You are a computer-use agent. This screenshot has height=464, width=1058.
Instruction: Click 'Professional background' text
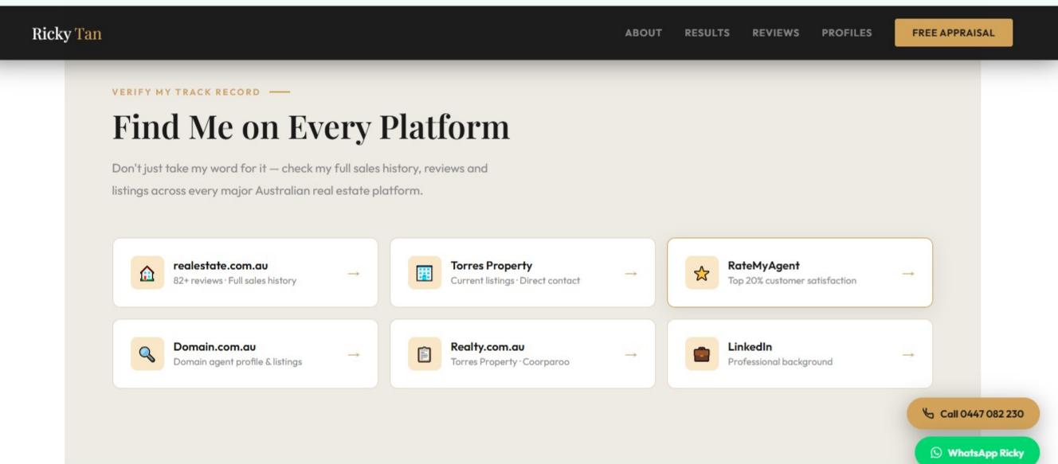[780, 362]
